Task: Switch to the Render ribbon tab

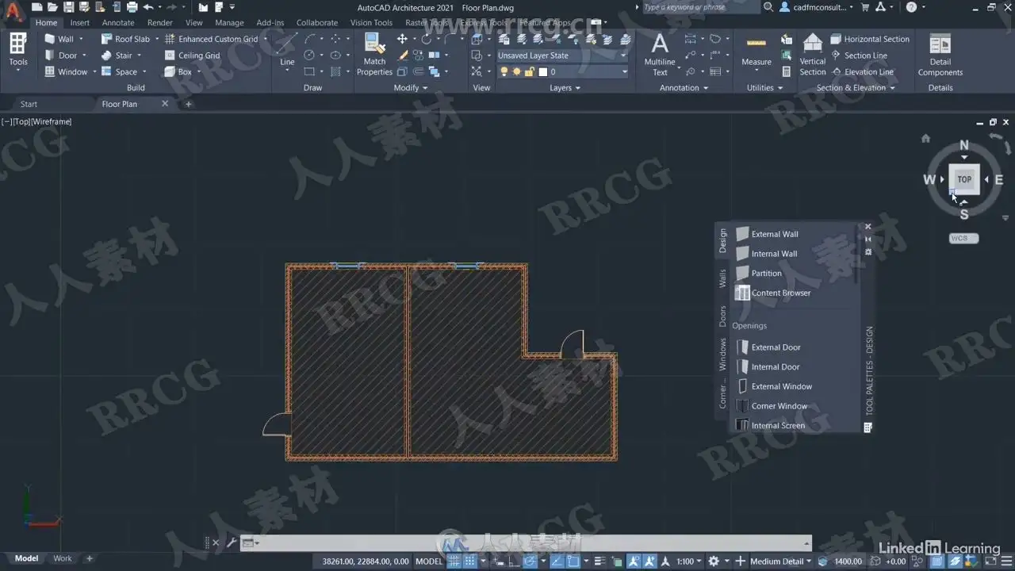Action: tap(160, 23)
